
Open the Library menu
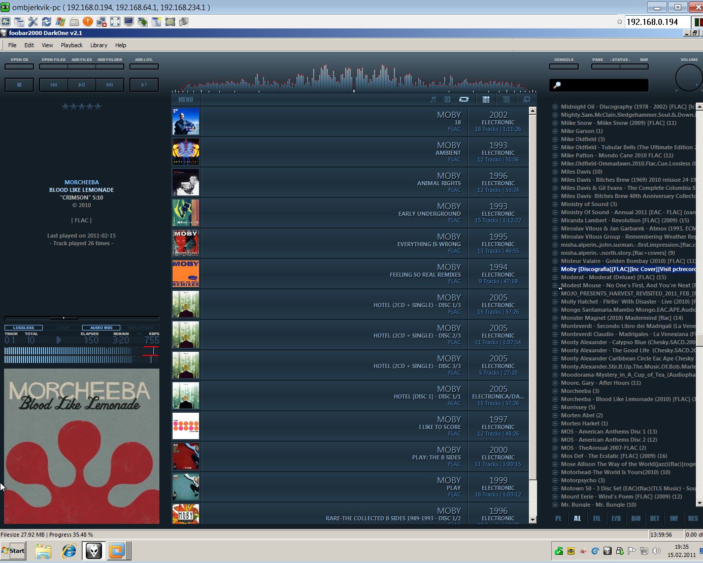(x=98, y=45)
